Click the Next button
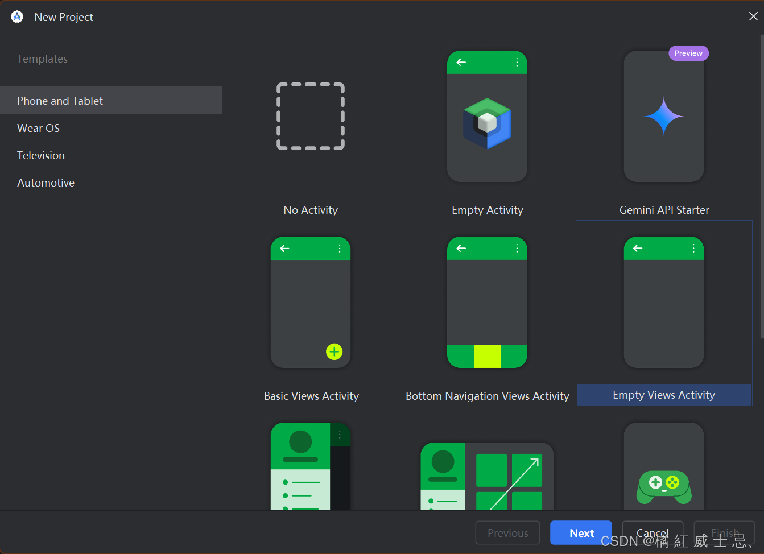764x554 pixels. tap(581, 533)
